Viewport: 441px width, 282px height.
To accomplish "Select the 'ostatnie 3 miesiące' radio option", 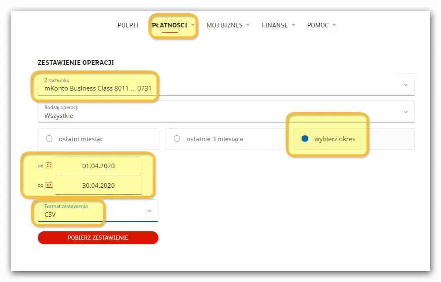I will pos(177,139).
